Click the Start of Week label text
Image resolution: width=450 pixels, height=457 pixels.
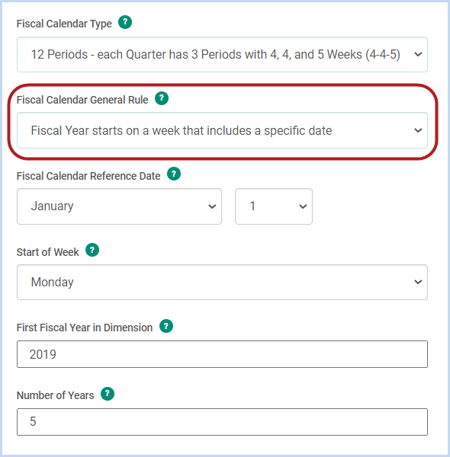(47, 252)
